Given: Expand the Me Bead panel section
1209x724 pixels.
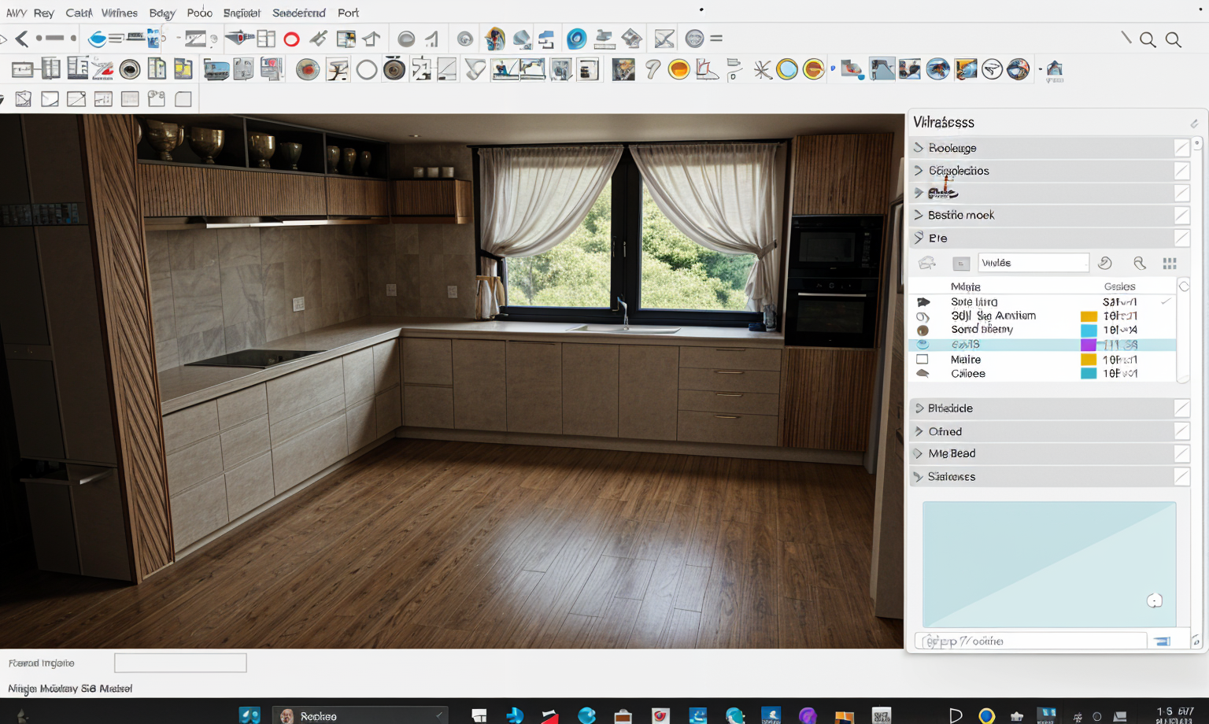Looking at the screenshot, I should click(x=919, y=454).
